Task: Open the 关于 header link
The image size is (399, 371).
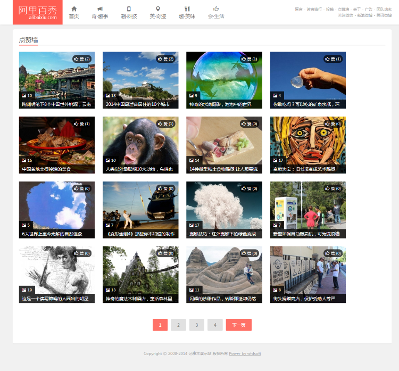Action: (357, 10)
